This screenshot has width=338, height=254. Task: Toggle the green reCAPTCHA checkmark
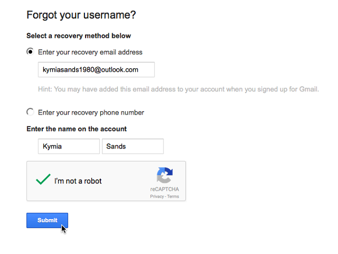click(x=43, y=181)
